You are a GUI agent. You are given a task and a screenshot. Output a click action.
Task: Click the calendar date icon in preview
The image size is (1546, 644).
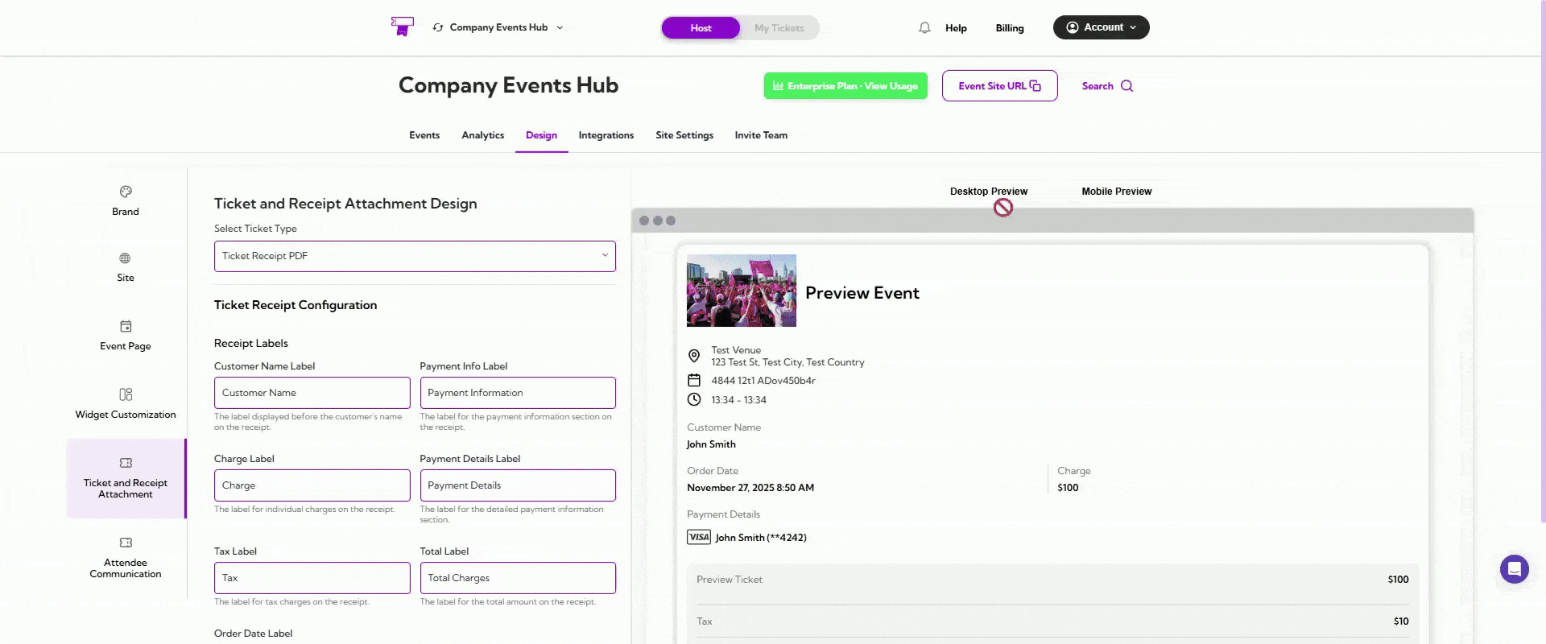click(694, 380)
